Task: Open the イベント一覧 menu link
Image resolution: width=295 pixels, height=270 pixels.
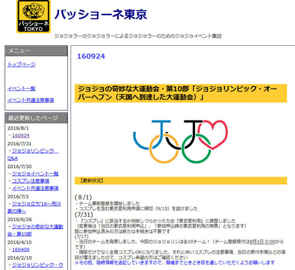Action: click(21, 89)
